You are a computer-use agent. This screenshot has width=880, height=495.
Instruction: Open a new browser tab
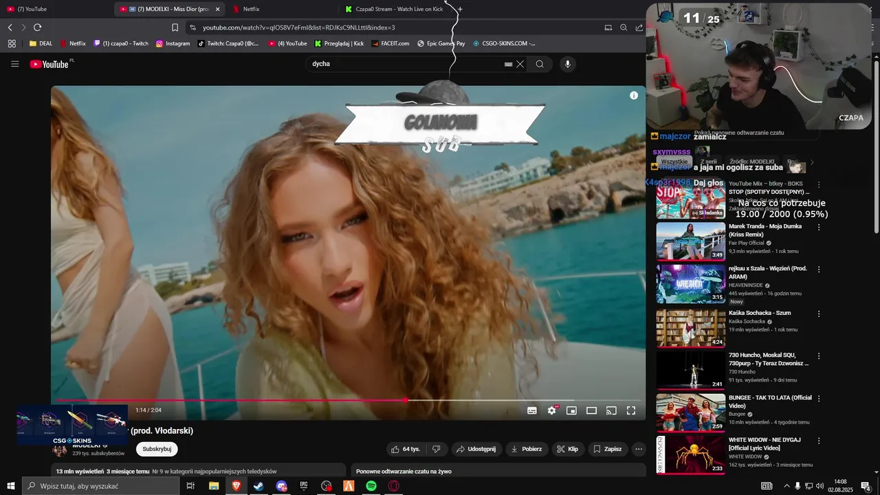pos(460,9)
